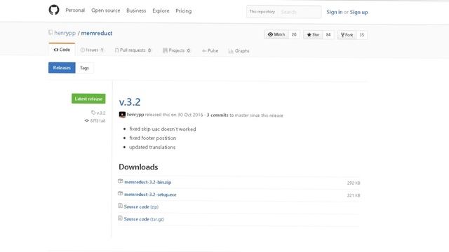Switch to the Projects tab
Viewport: 449px width, 252px height.
coord(176,50)
